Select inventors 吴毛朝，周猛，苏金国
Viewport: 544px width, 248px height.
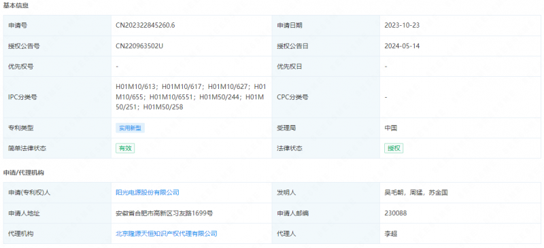416,192
